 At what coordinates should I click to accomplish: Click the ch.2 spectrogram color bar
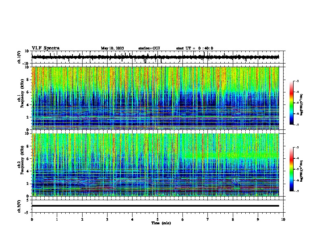pos(291,169)
